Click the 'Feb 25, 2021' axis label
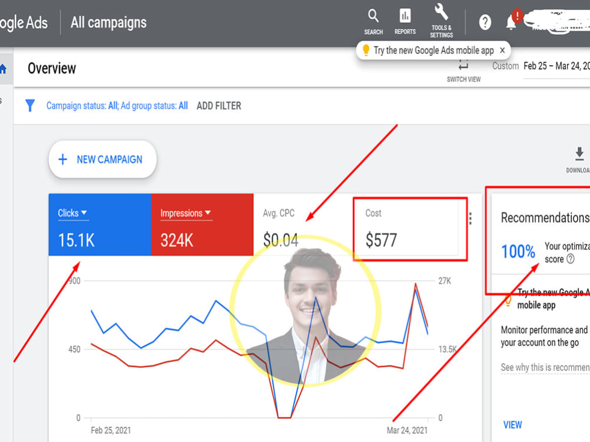 (x=111, y=430)
